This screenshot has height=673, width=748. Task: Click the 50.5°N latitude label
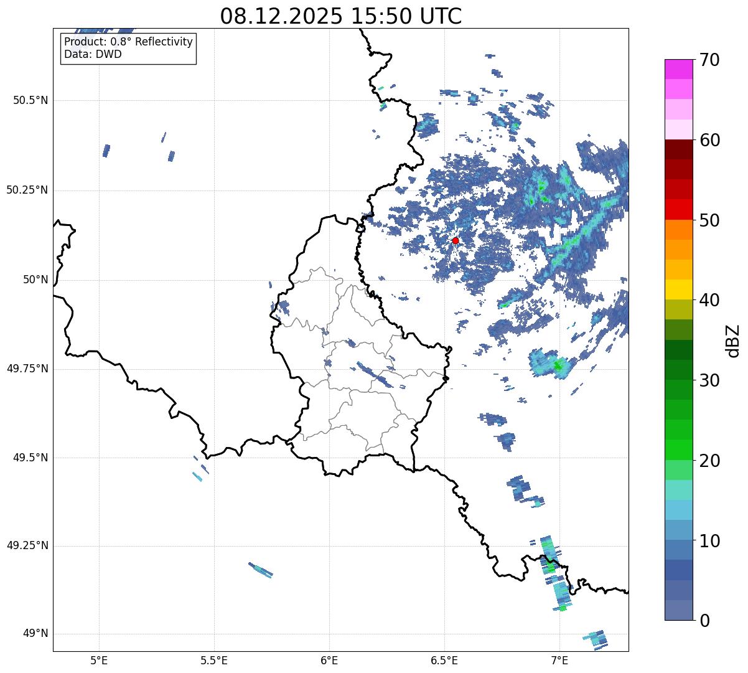click(30, 100)
